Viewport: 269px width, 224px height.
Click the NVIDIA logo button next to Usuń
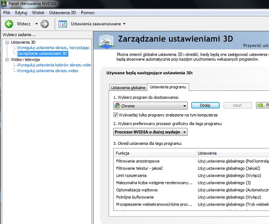(262, 105)
